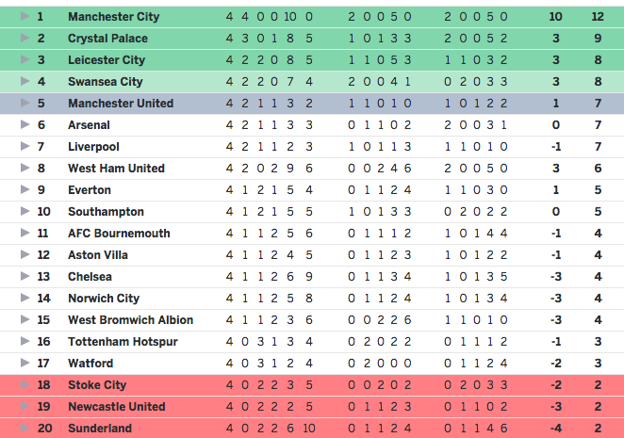Expand the Stoke City row arrow
The image size is (624, 438).
(25, 385)
